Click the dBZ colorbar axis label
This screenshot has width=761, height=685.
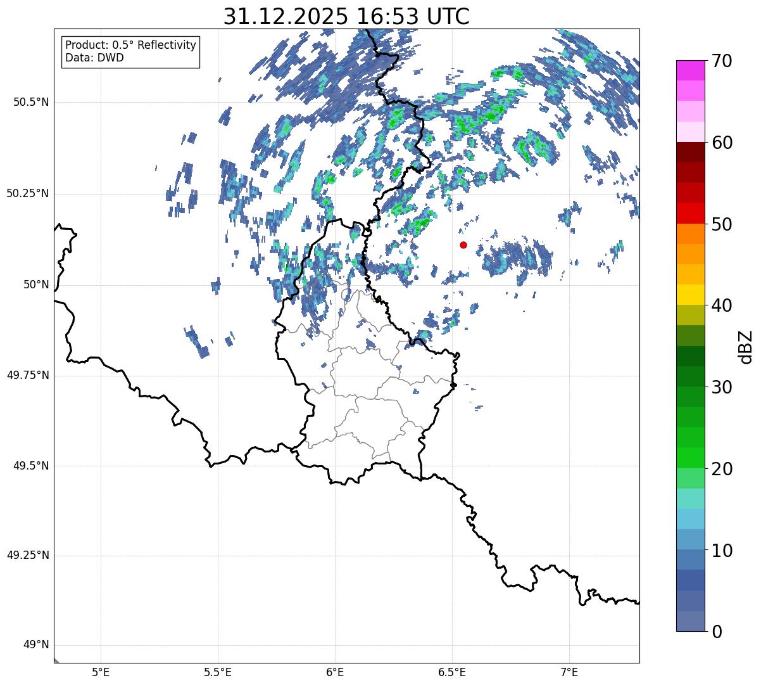(x=746, y=347)
